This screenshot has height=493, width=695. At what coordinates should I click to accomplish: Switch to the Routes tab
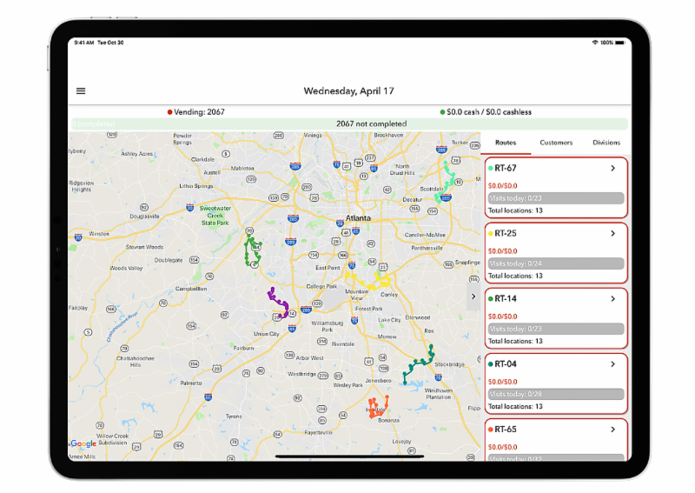coord(506,143)
